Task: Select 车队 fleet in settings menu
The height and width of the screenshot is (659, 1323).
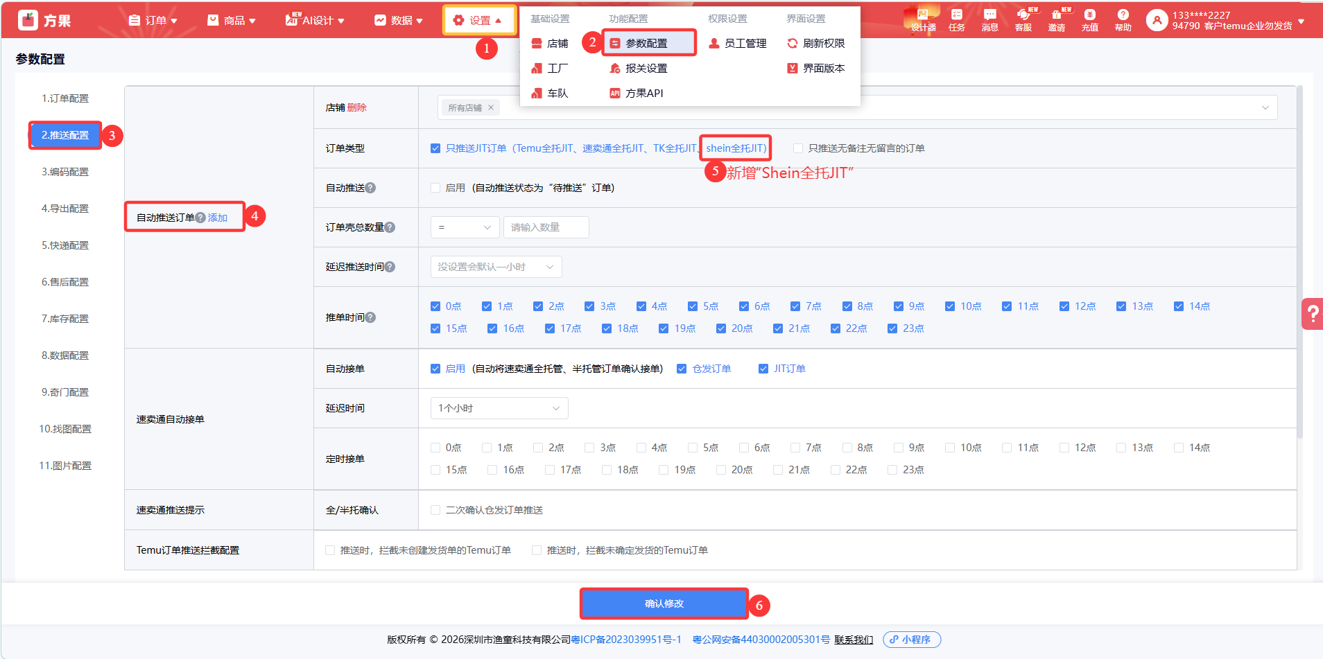Action: click(x=550, y=93)
